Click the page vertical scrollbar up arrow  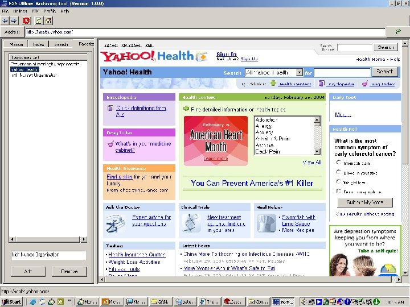tap(405, 43)
